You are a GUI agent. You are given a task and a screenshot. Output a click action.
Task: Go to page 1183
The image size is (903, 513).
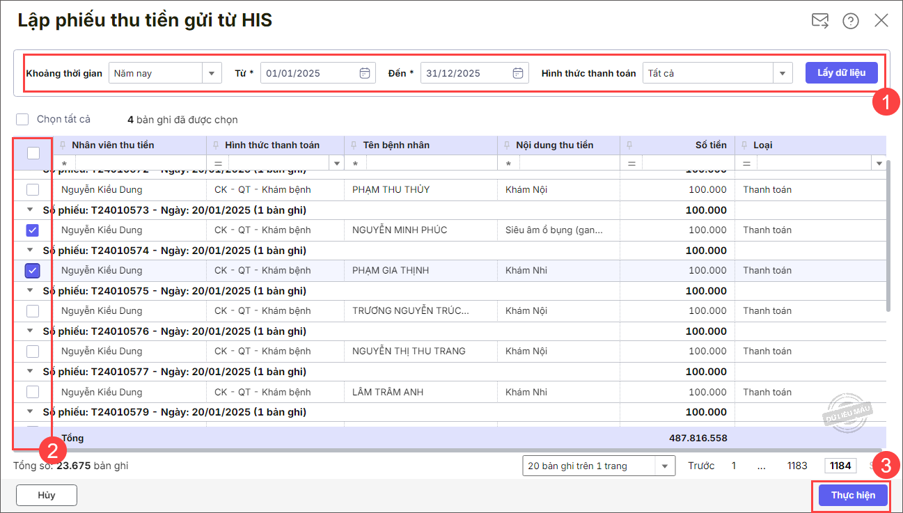click(796, 466)
